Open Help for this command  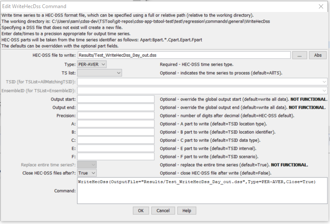pyautogui.click(x=187, y=211)
